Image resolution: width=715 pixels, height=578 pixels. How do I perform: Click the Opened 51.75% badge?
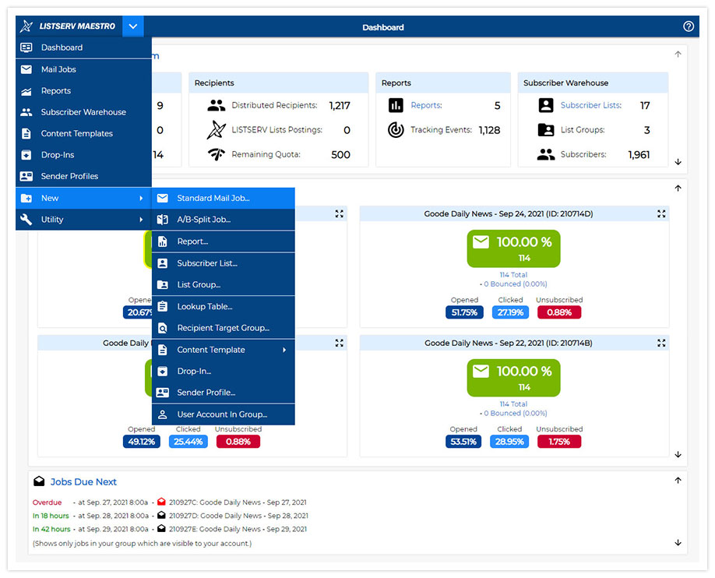click(464, 312)
